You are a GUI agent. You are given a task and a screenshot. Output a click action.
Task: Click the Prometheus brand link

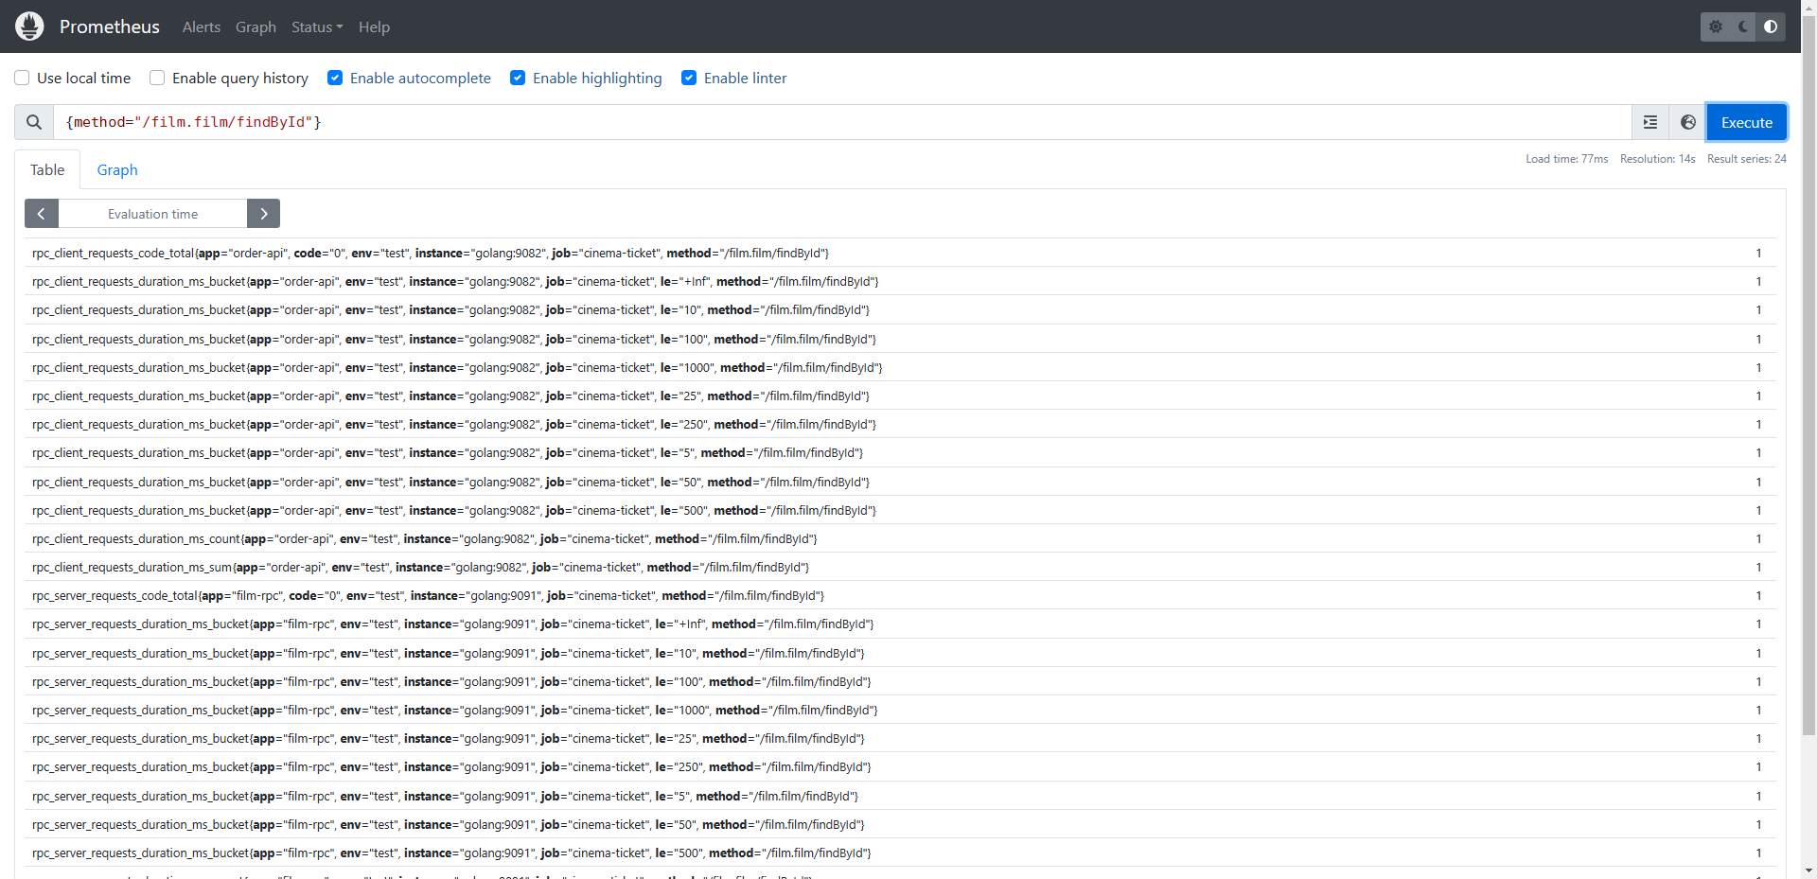(x=110, y=26)
